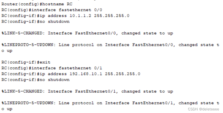Viewport: 223px width, 113px height.
Task: Click the LINK-5-CHANGED message for FastEthernet0/0
Action: (x=87, y=33)
